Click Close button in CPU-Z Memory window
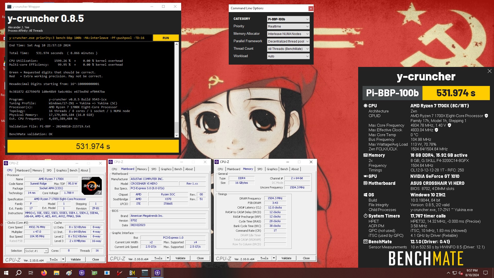The height and width of the screenshot is (278, 494). [x=306, y=258]
